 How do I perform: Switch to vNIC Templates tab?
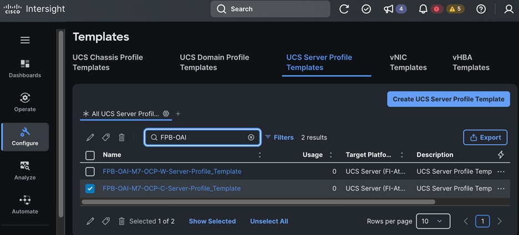(408, 62)
